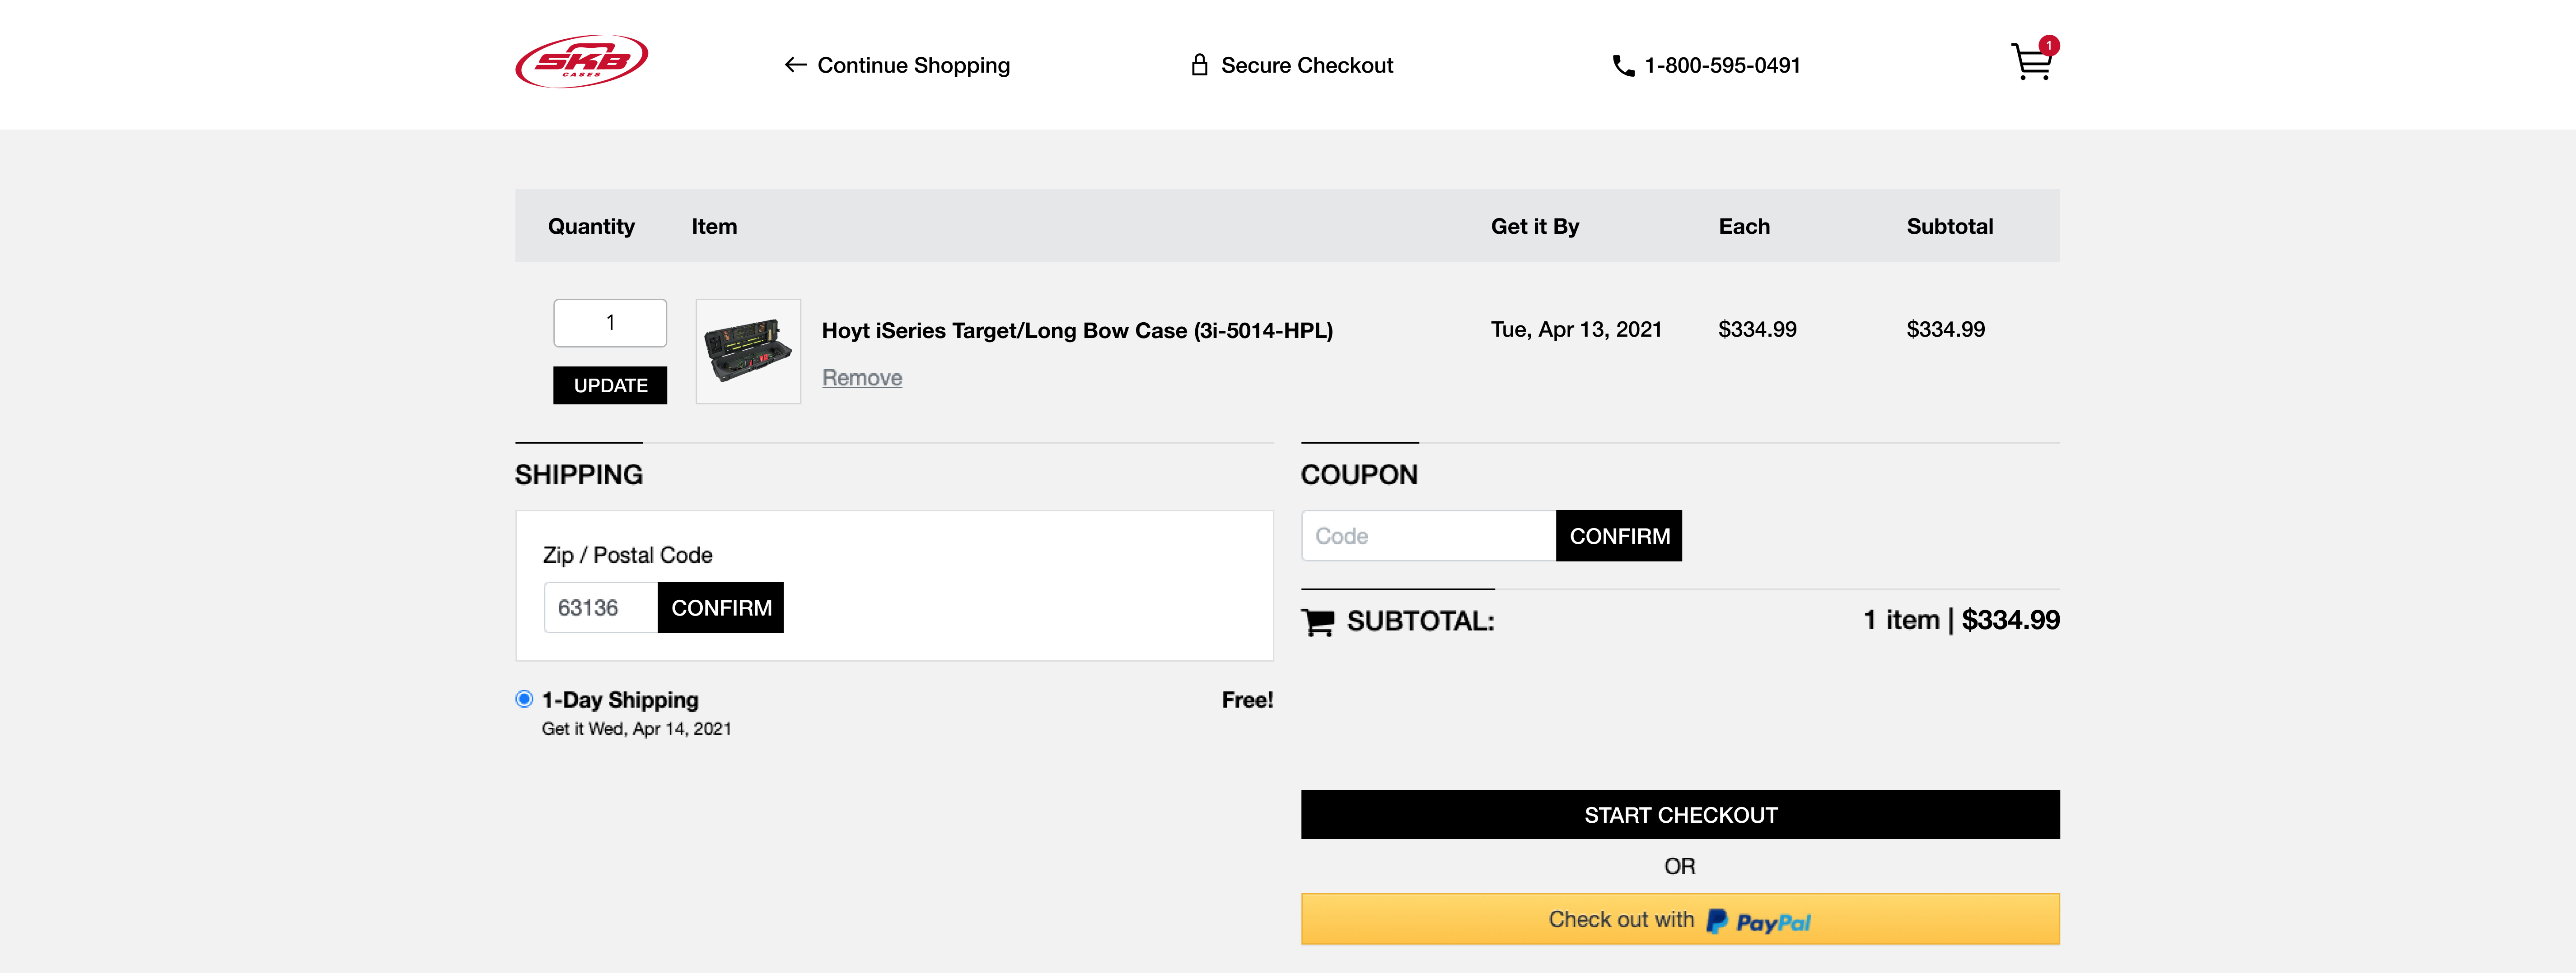2576x973 pixels.
Task: Click the Quantity column header
Action: point(591,227)
